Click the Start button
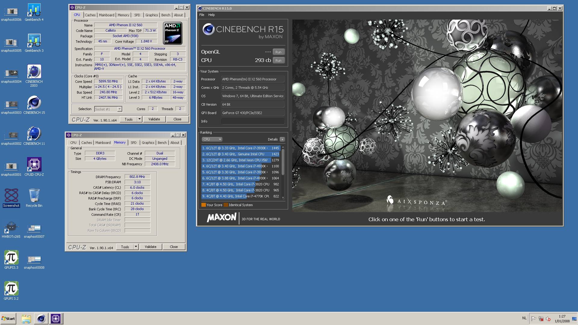The width and height of the screenshot is (578, 325). [8, 318]
